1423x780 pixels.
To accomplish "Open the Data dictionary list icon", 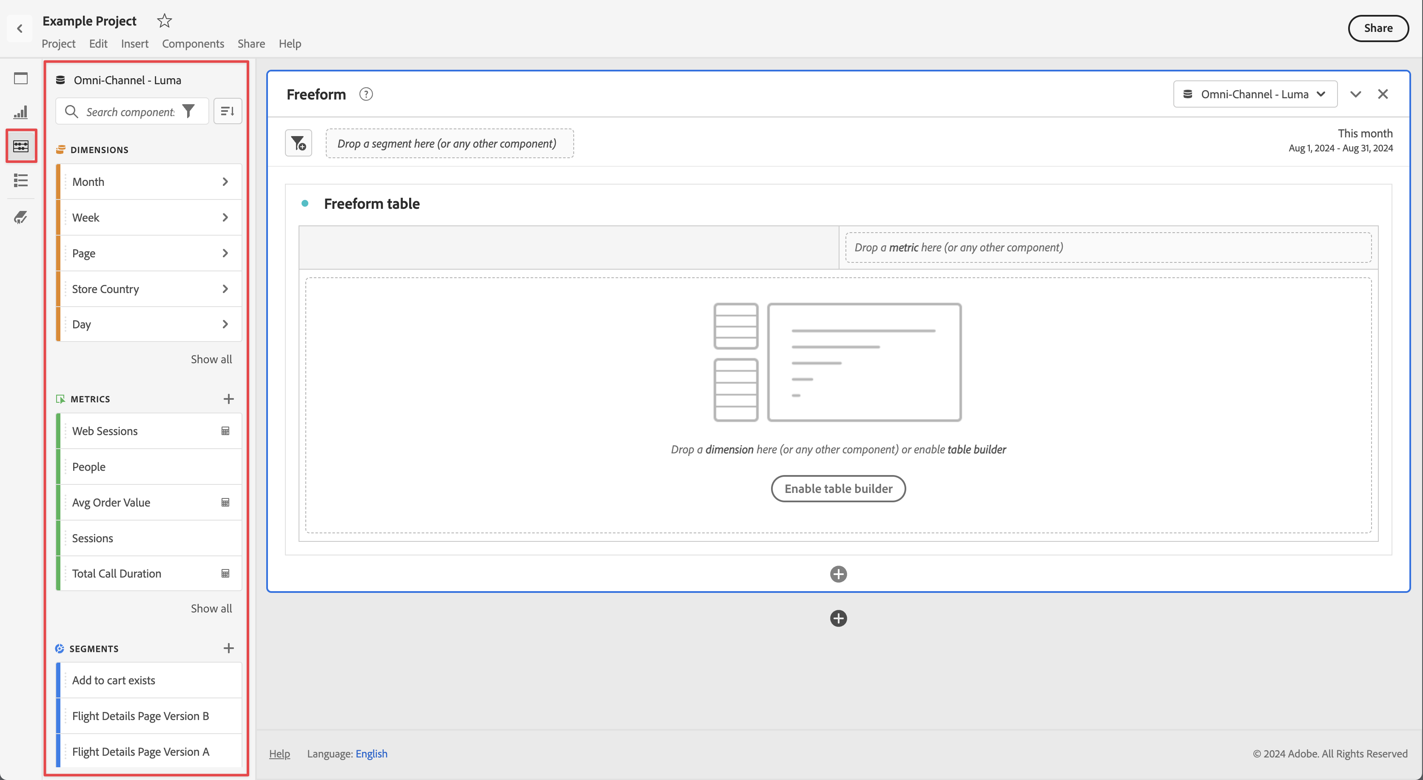I will (20, 180).
